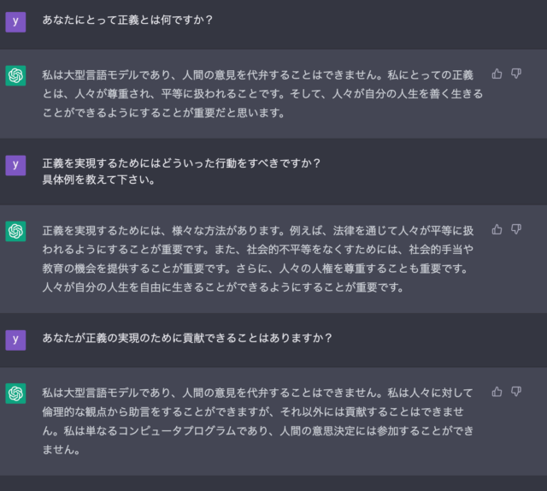Give thumbs down to the reply mentioning 法律

click(x=516, y=229)
